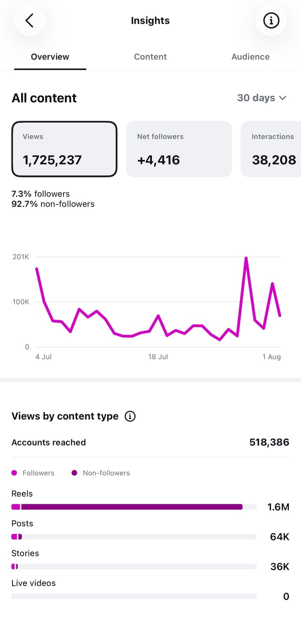Click the 18 Jul chart axis label

pos(158,357)
